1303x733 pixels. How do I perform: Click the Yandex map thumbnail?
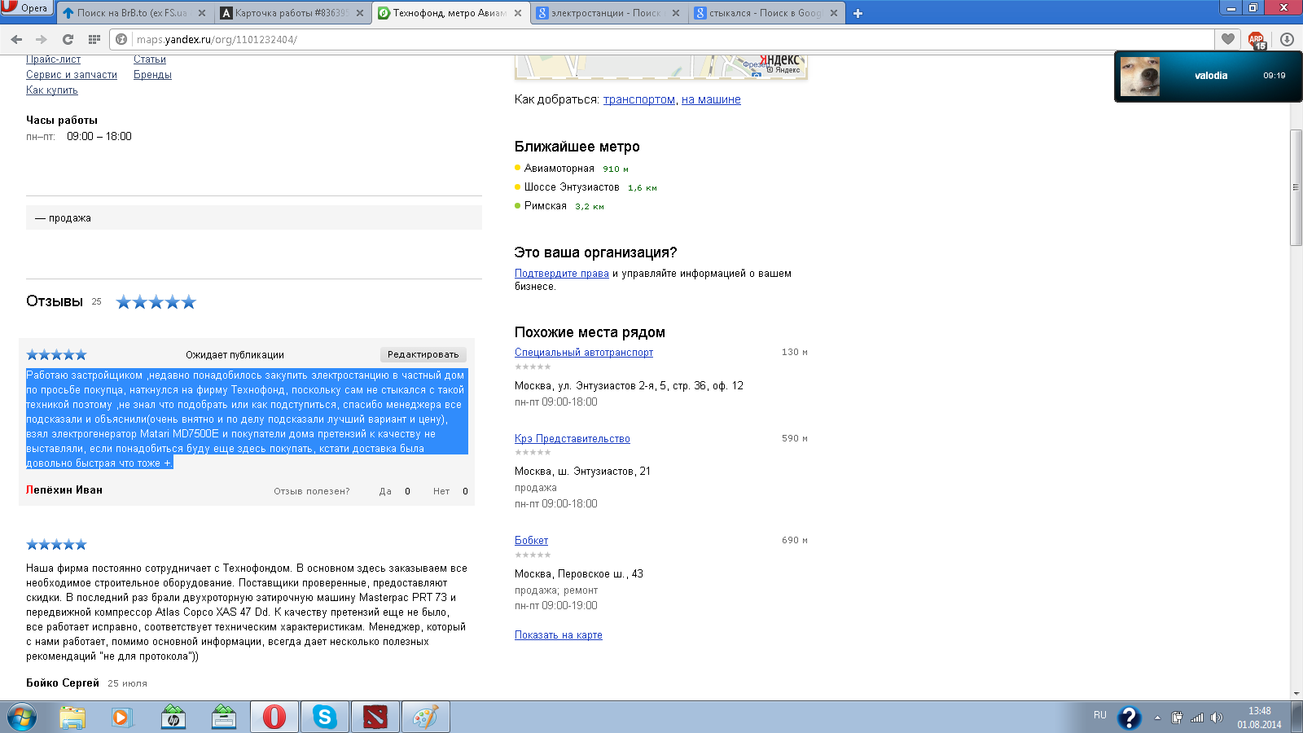click(661, 67)
